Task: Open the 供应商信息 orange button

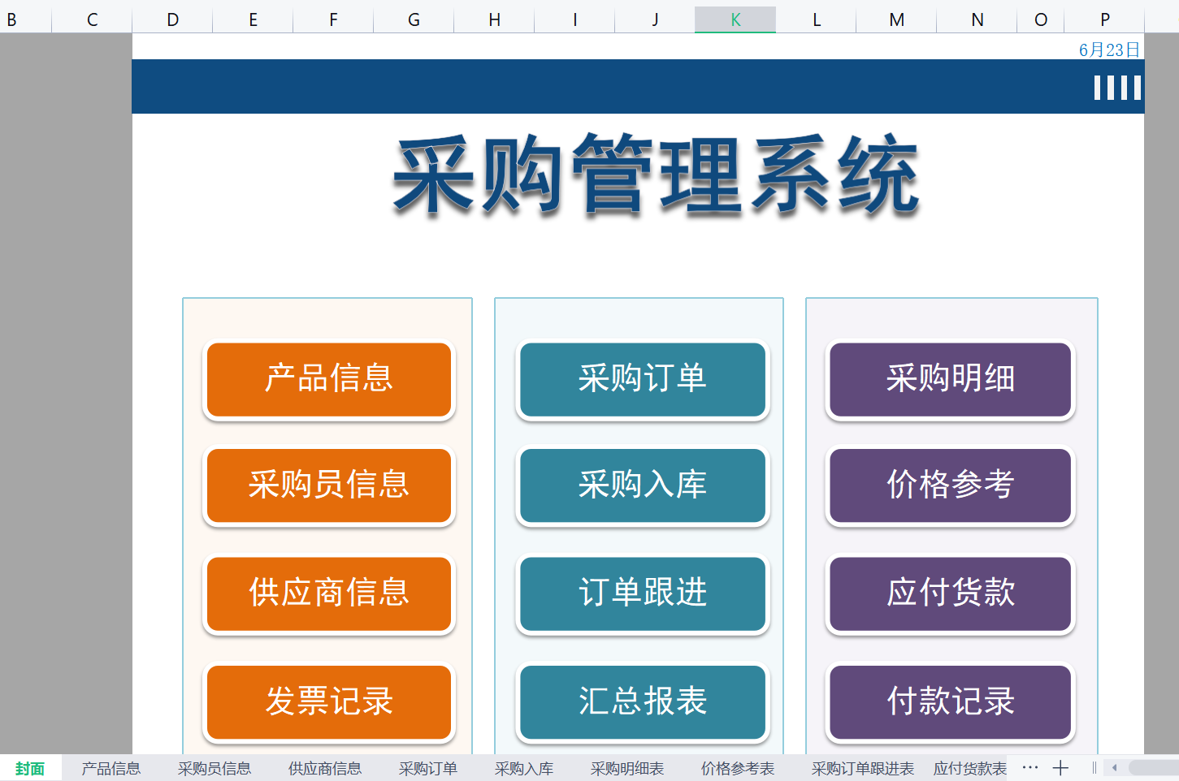Action: [329, 593]
